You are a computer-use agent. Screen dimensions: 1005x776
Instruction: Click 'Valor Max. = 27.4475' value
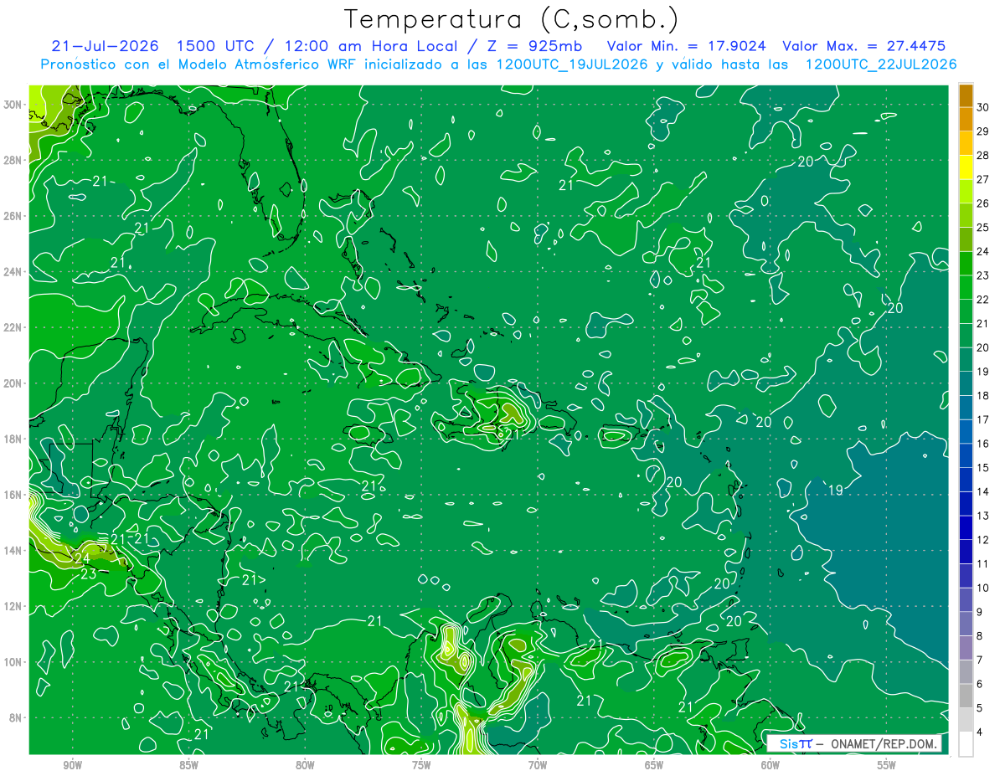tap(863, 46)
